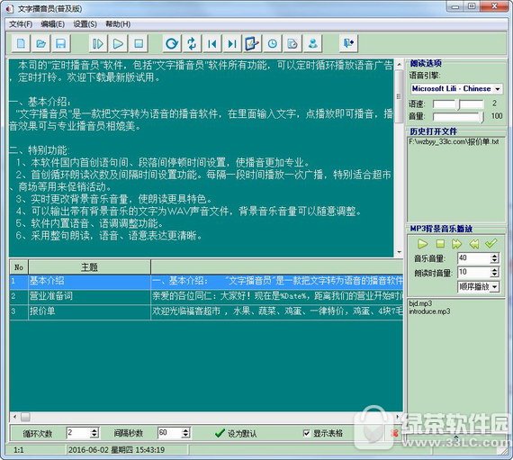Skip to next MP3 with green forward arrows
This screenshot has height=460, width=513.
click(x=456, y=244)
